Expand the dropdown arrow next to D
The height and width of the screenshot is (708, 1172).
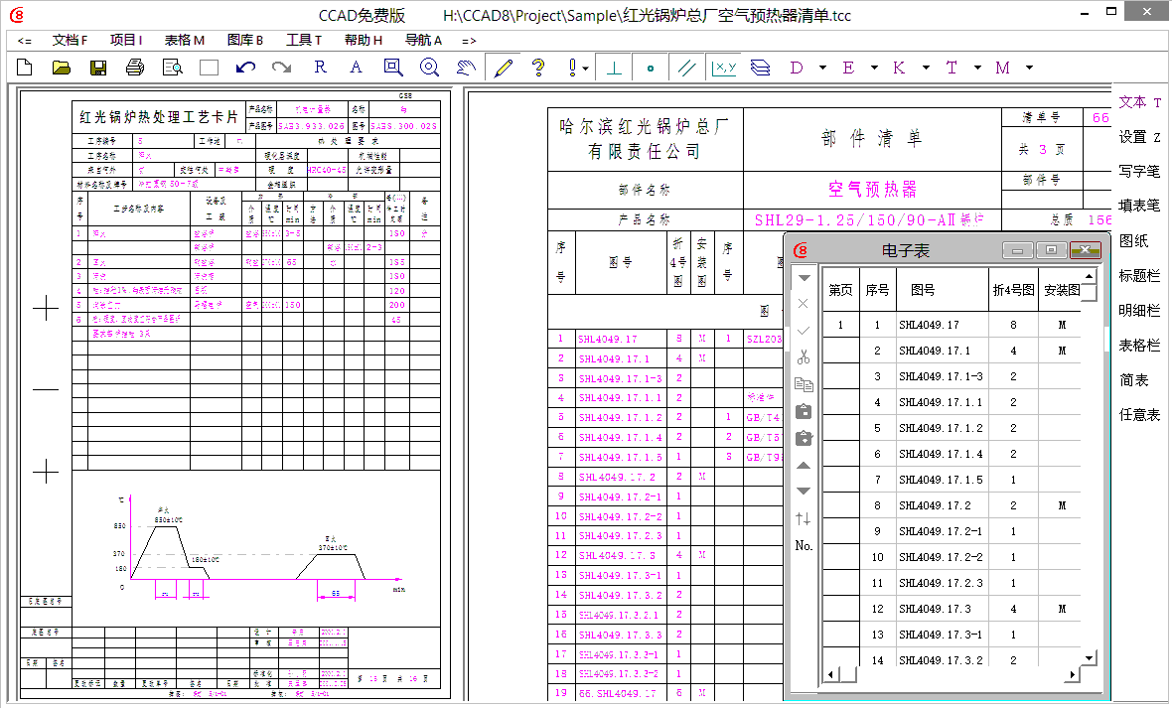(822, 68)
